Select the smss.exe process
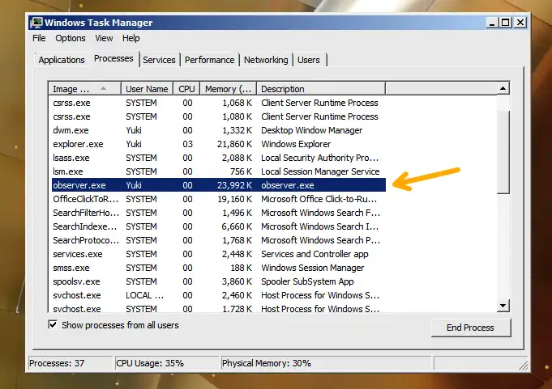 pyautogui.click(x=219, y=268)
